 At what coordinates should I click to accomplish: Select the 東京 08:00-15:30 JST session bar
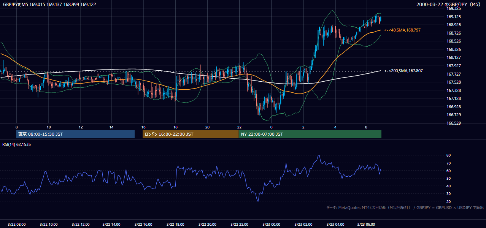[75, 134]
